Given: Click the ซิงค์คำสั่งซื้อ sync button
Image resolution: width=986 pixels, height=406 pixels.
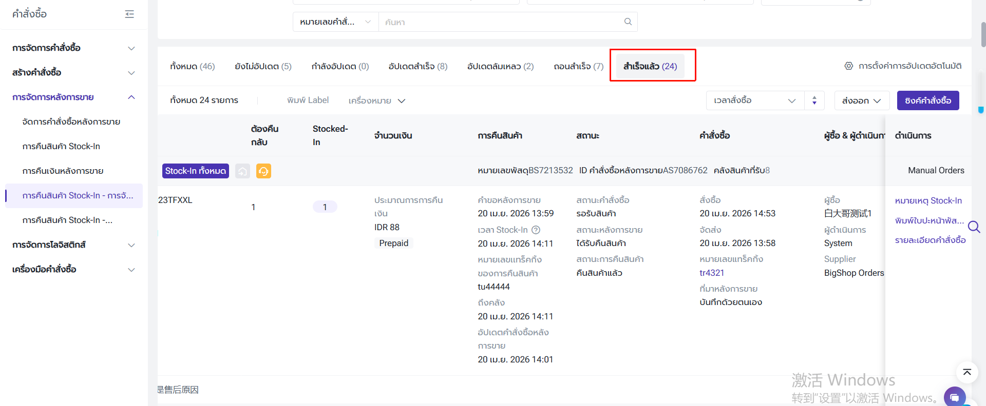Looking at the screenshot, I should [x=927, y=100].
